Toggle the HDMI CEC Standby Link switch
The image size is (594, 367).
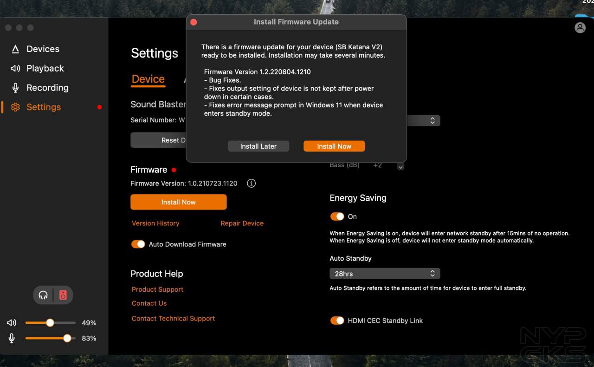coord(337,321)
